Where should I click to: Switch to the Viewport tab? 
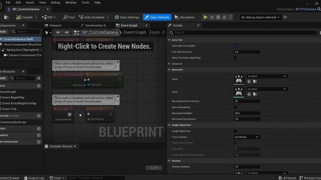pos(53,25)
